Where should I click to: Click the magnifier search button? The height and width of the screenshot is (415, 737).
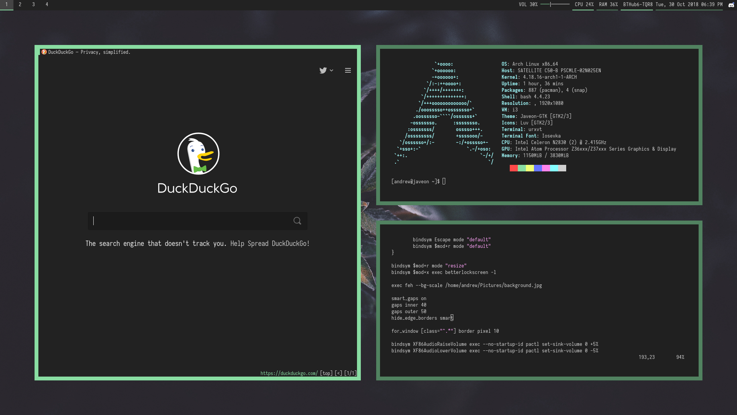(297, 221)
